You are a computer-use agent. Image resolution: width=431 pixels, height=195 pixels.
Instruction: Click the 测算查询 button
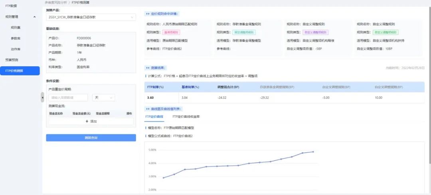[x=91, y=138]
